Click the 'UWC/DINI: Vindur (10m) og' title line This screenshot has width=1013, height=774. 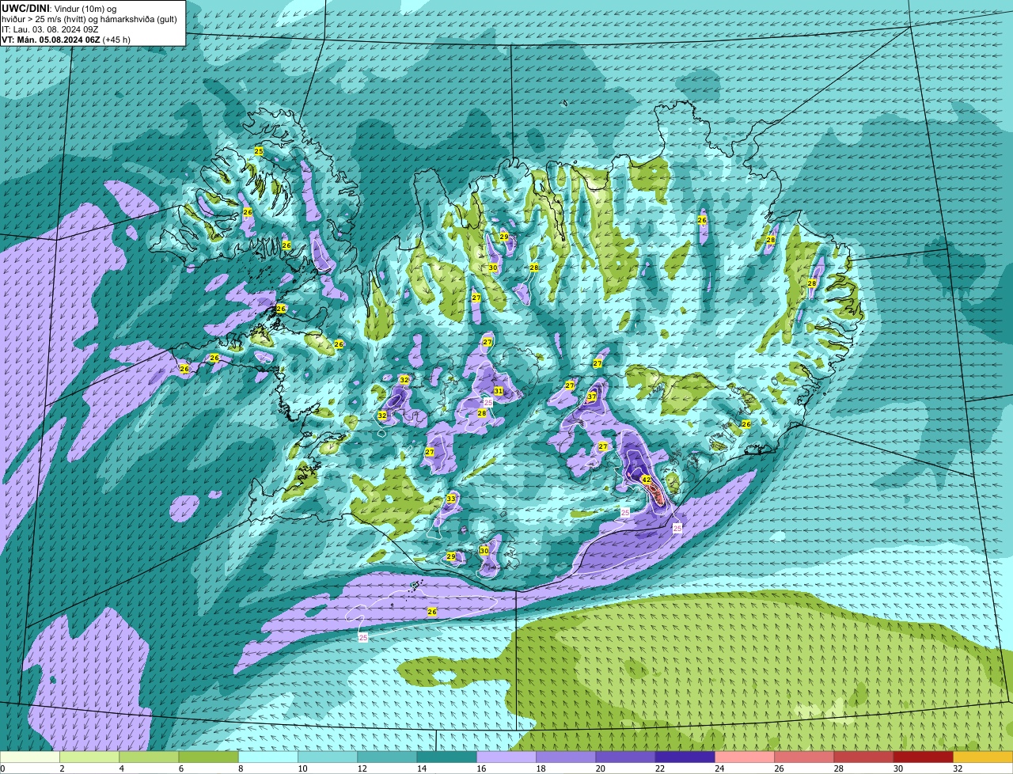point(59,8)
